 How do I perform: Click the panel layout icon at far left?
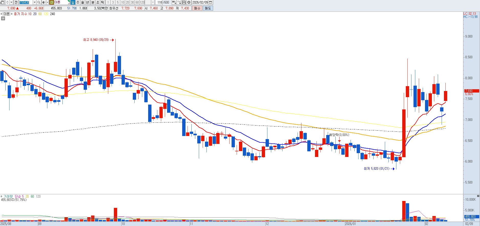2,2
